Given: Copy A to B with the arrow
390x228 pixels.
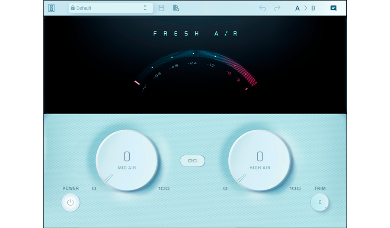Looking at the screenshot, I should 306,8.
